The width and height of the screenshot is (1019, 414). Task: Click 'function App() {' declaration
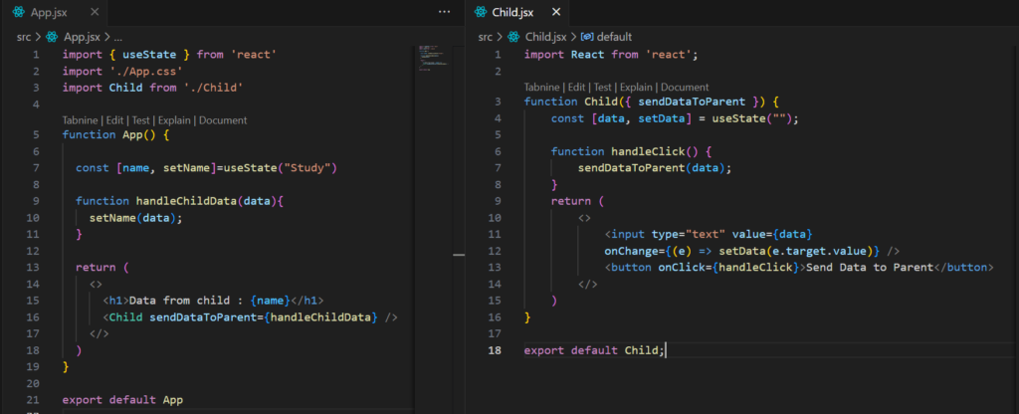115,134
